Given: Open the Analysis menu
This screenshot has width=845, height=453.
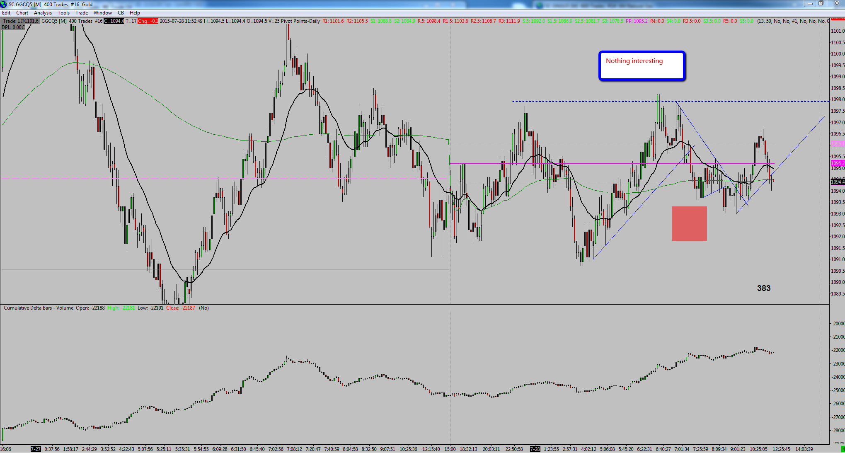Looking at the screenshot, I should (43, 13).
